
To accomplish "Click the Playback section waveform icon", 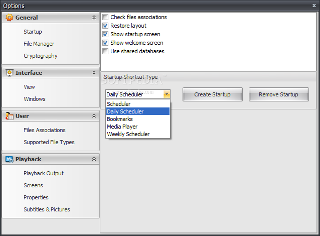I will pos(10,159).
